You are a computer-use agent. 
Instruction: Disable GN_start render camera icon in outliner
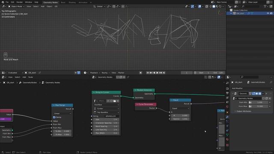coord(271,13)
